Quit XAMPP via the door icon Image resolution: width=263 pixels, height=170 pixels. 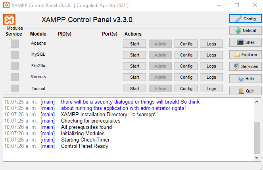click(x=246, y=91)
